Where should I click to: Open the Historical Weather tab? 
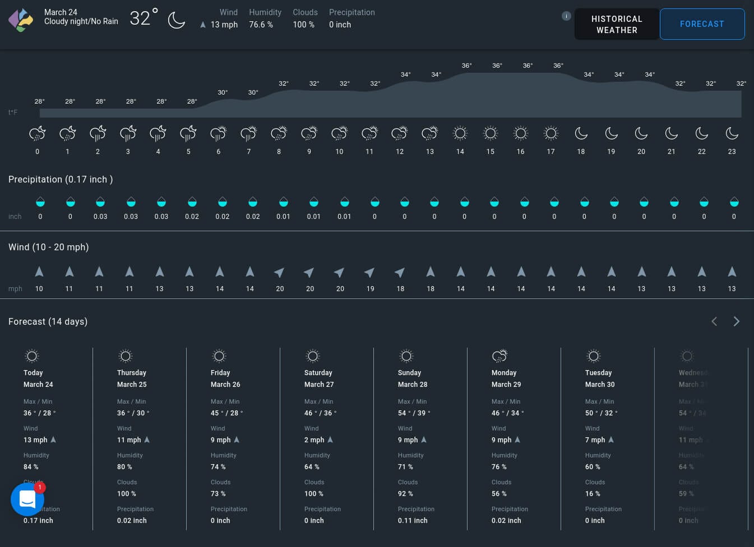pos(617,24)
